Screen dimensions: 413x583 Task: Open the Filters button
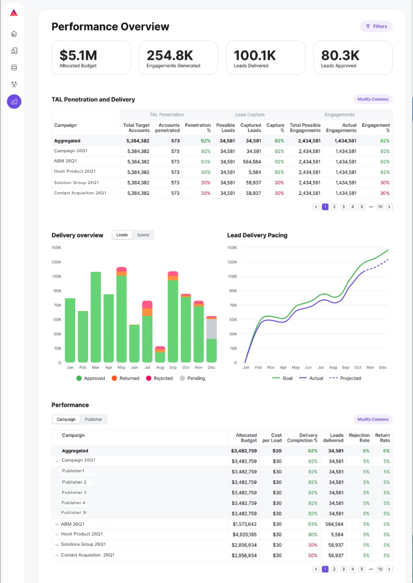[x=376, y=26]
